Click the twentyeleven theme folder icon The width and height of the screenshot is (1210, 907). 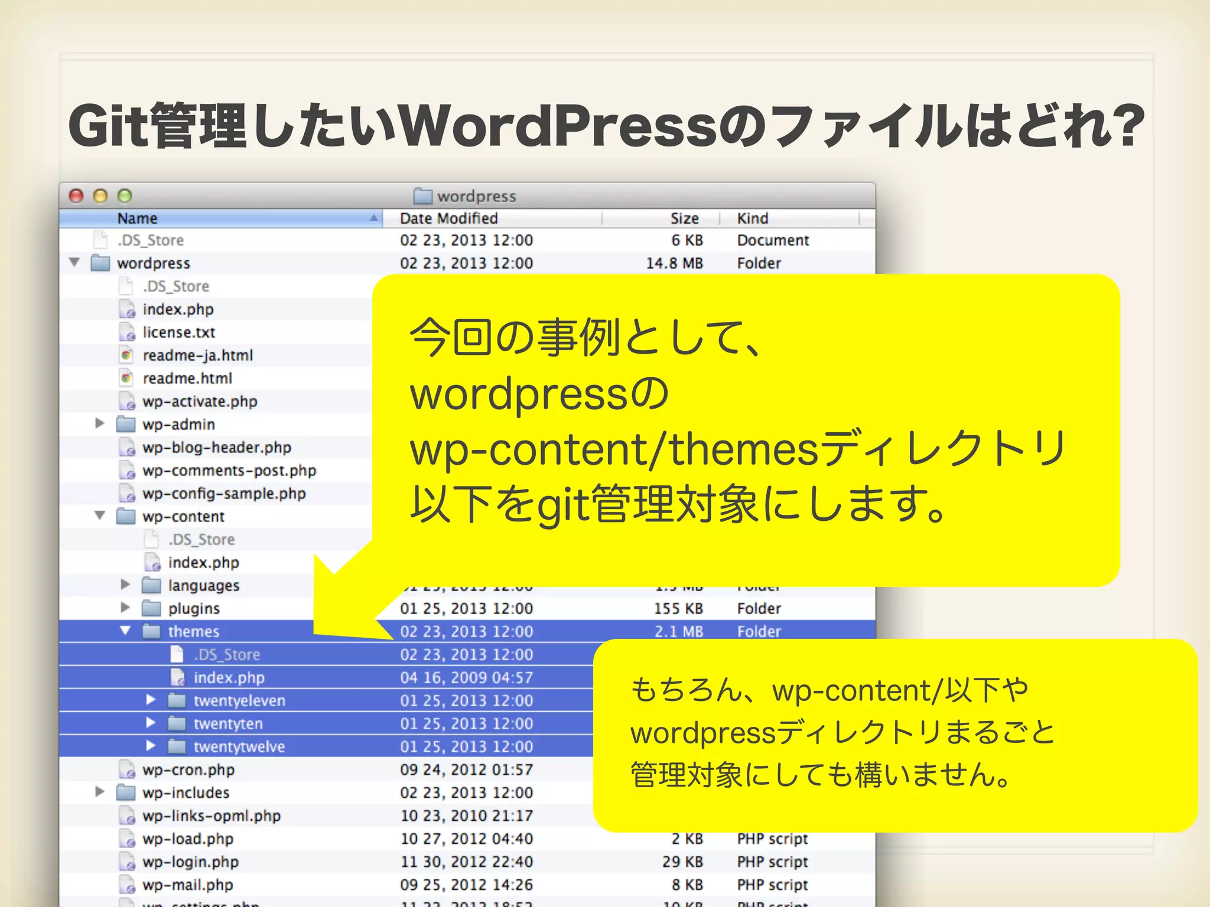[x=177, y=700]
